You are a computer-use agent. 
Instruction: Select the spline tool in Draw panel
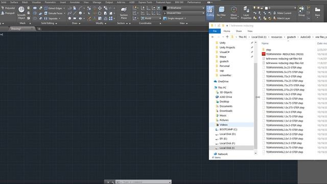(x=69, y=13)
